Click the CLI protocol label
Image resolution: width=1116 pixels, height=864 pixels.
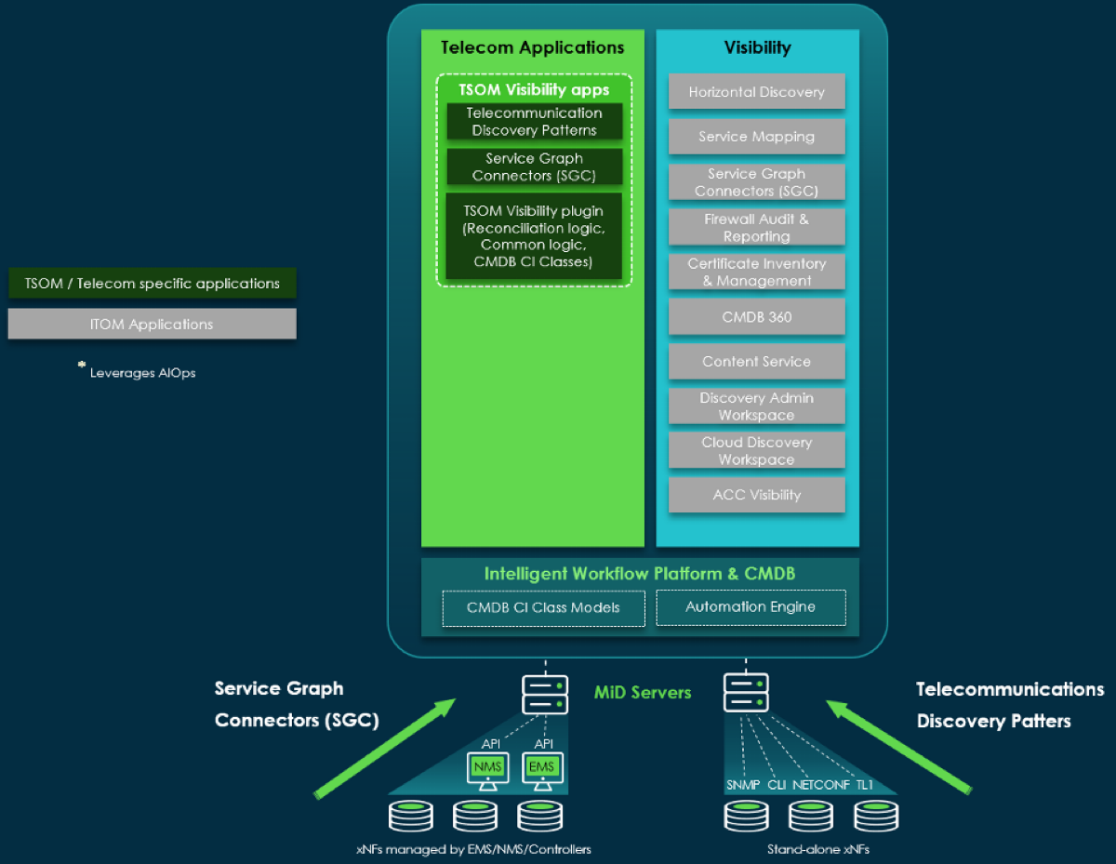pyautogui.click(x=777, y=785)
